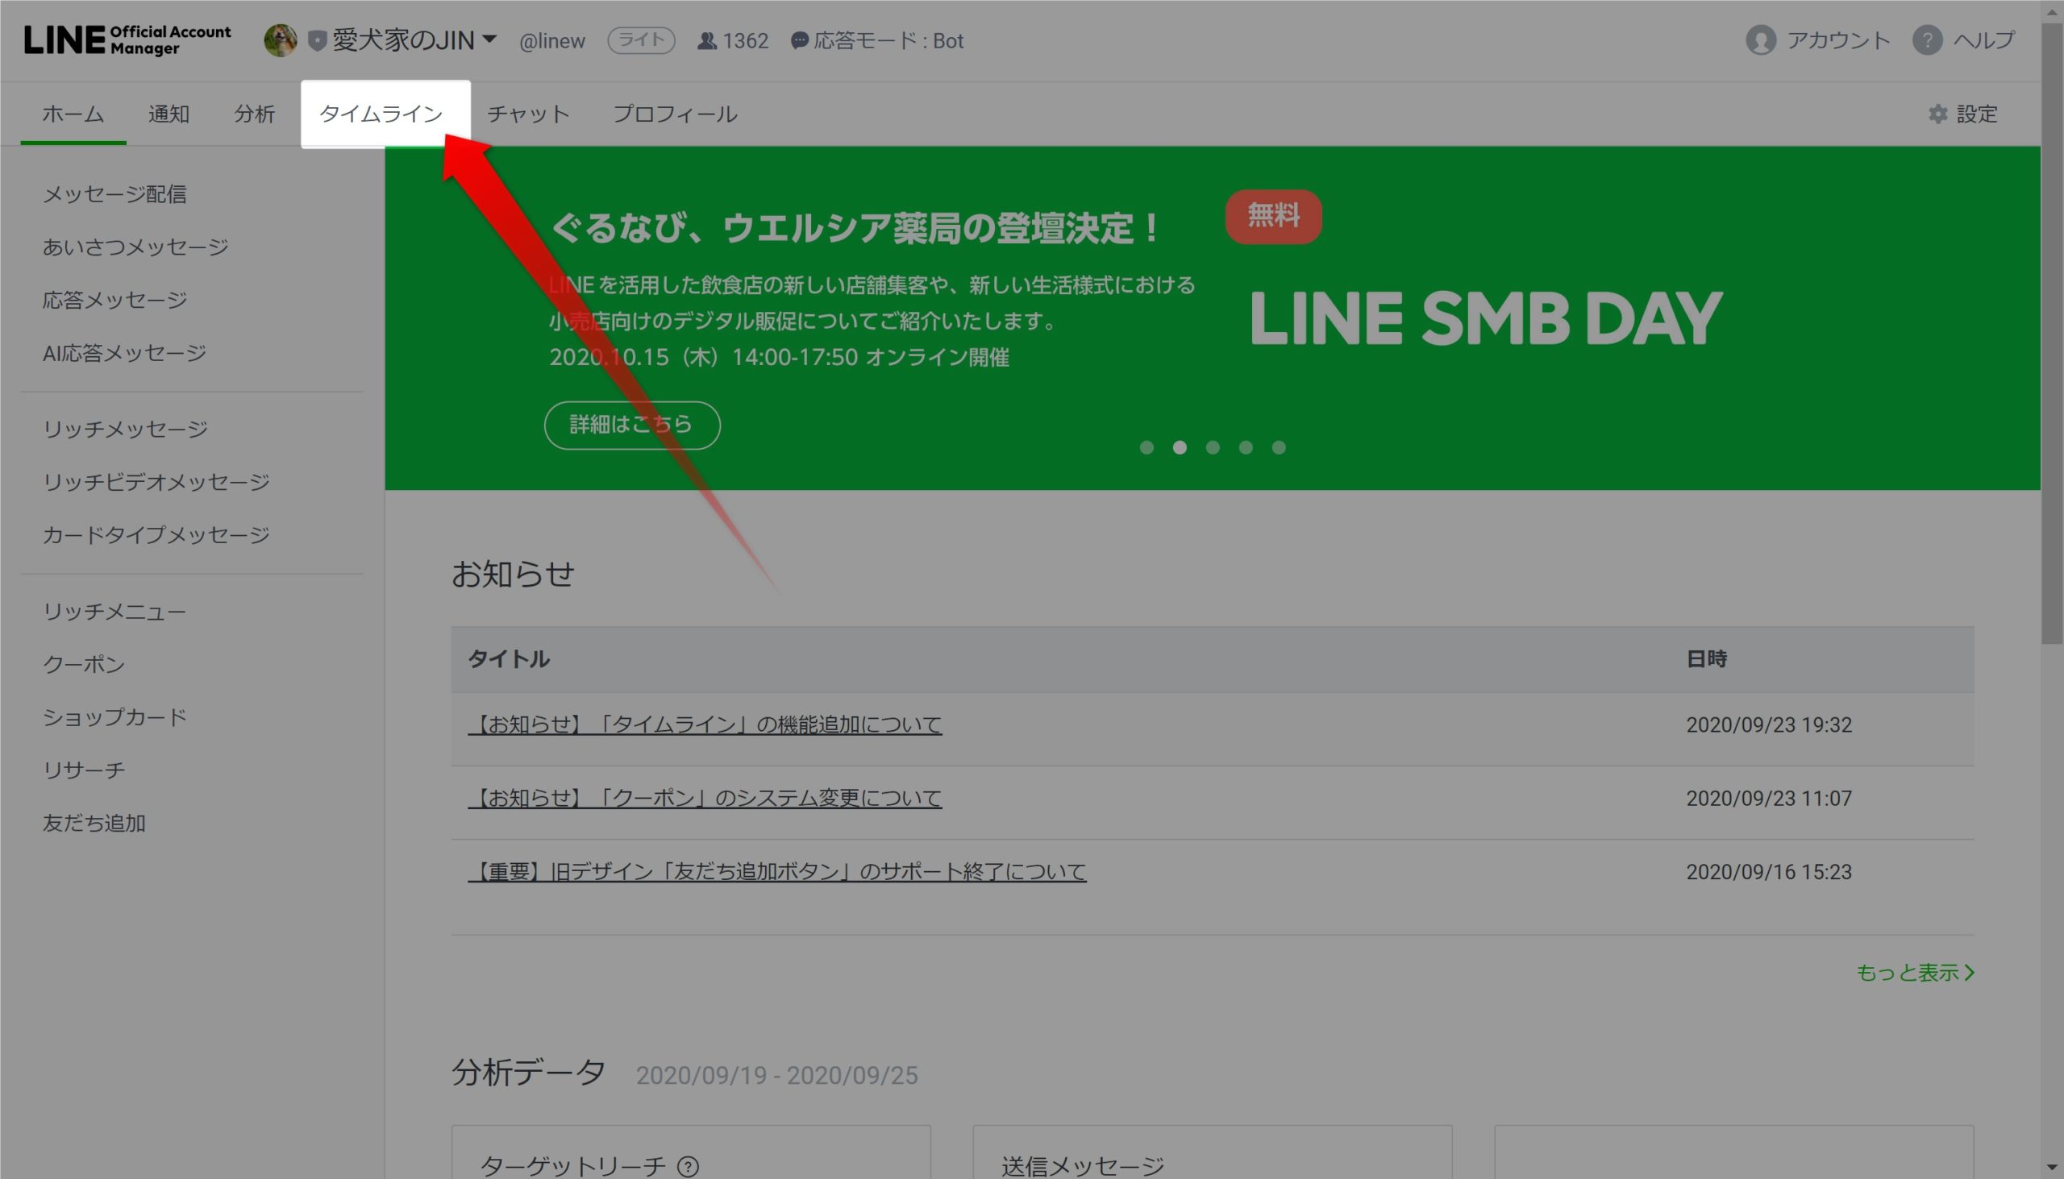Open the チャット tab

pyautogui.click(x=528, y=114)
